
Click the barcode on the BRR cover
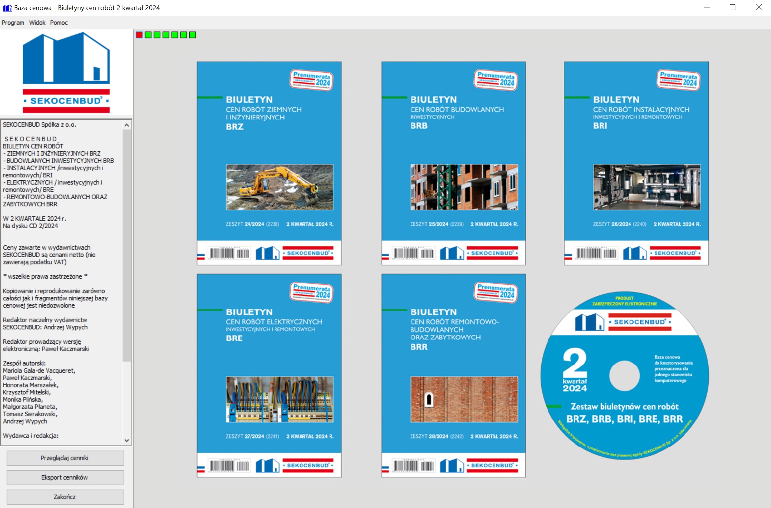(414, 465)
